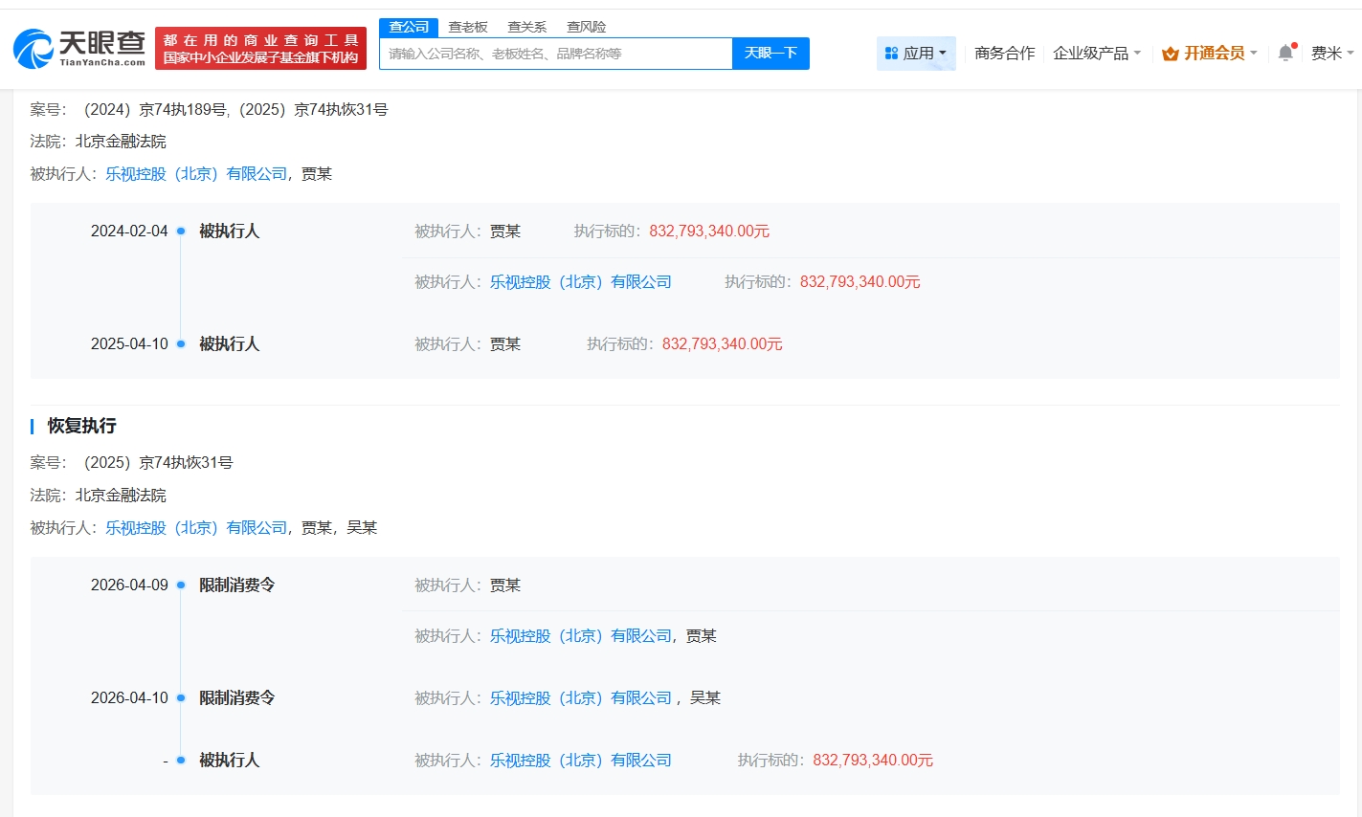Click the 应用 grid icon
The width and height of the screenshot is (1362, 817).
[891, 54]
